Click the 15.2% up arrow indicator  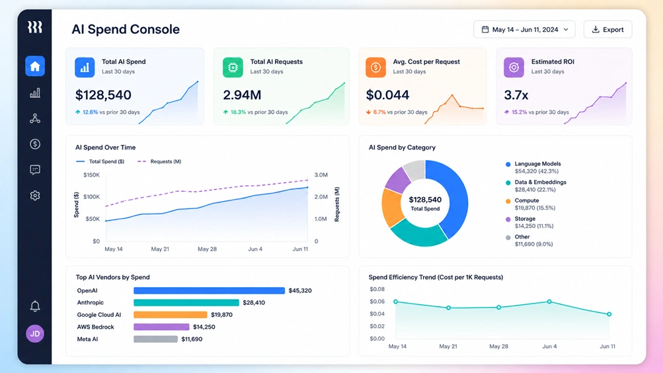506,112
